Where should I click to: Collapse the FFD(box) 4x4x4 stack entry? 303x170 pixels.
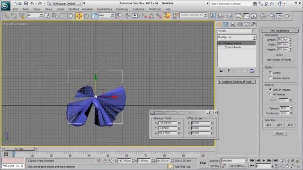coord(220,43)
